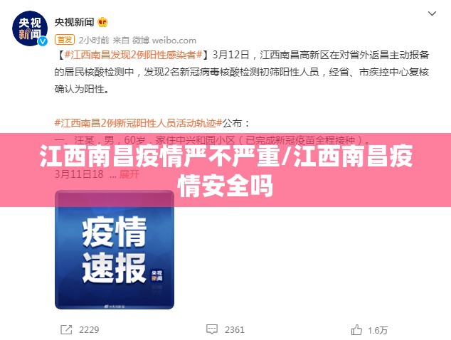Screen dimensions: 451x340
Task: Click the thumbs-up like icon
Action: click(356, 329)
